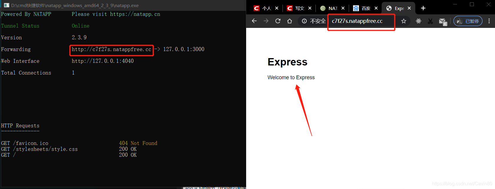Close the 百度 tab
This screenshot has height=189, width=495.
(376, 8)
